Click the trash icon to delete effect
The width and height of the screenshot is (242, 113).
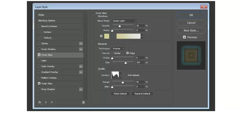pos(83,102)
